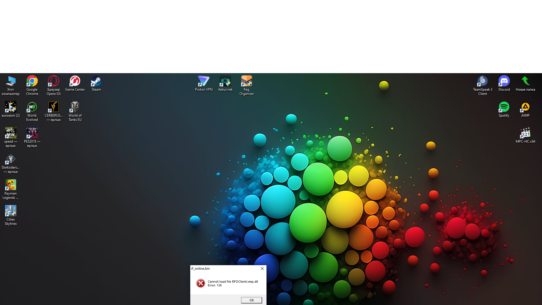Screen dimensions: 542x305
Task: Click the 4ebur.net desktop icon
Action: (225, 83)
